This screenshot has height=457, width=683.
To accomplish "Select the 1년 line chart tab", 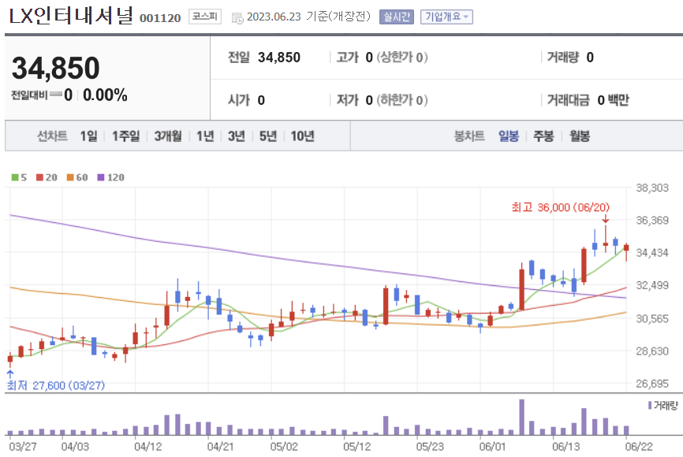I will tap(205, 136).
